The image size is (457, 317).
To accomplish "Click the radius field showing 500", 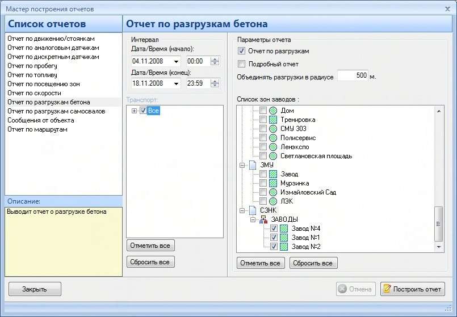I will click(353, 75).
